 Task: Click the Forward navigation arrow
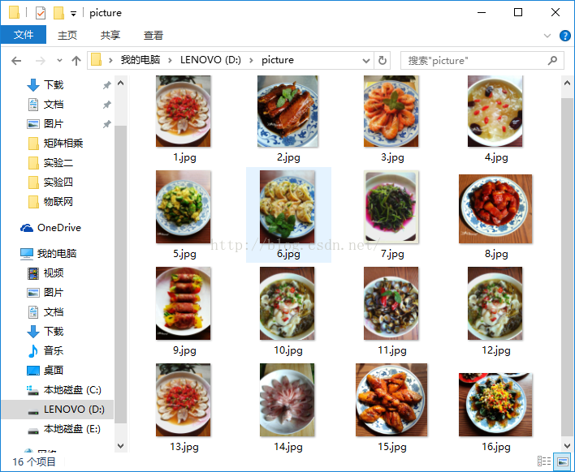(40, 60)
